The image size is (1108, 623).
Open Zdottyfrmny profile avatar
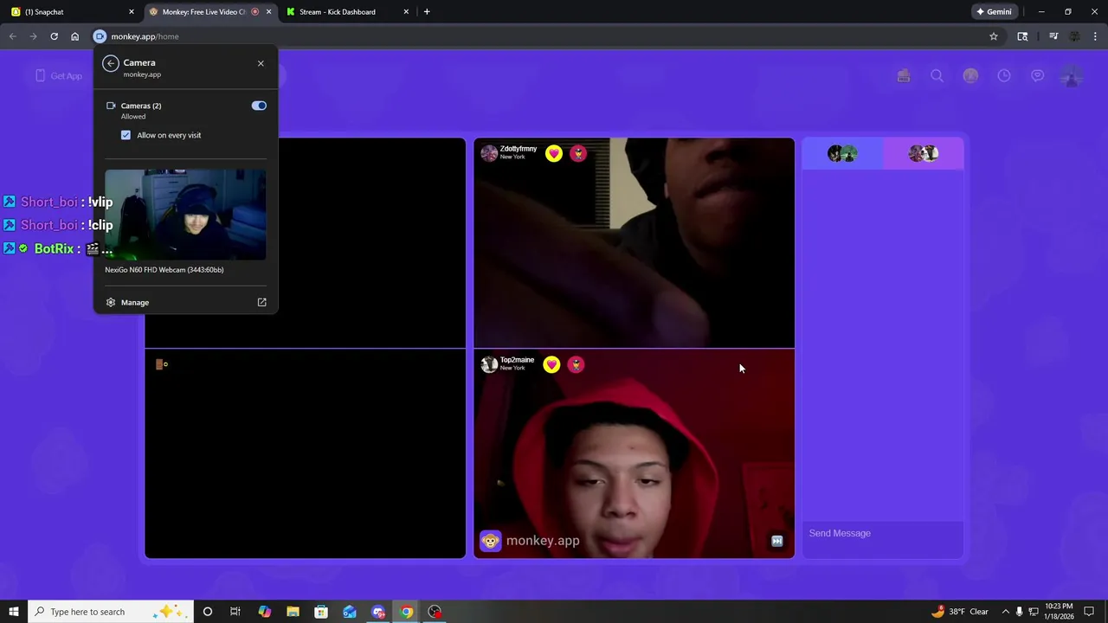click(489, 153)
